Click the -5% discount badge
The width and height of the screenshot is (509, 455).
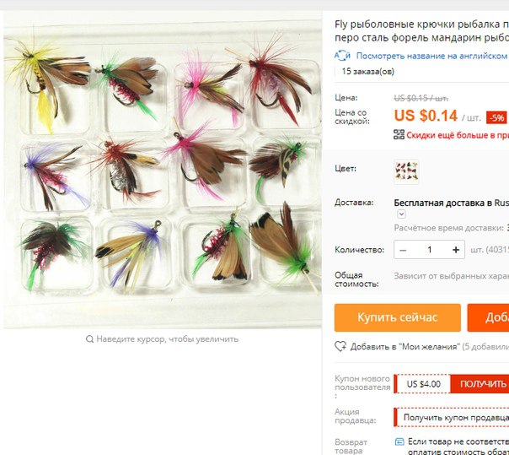tap(496, 117)
